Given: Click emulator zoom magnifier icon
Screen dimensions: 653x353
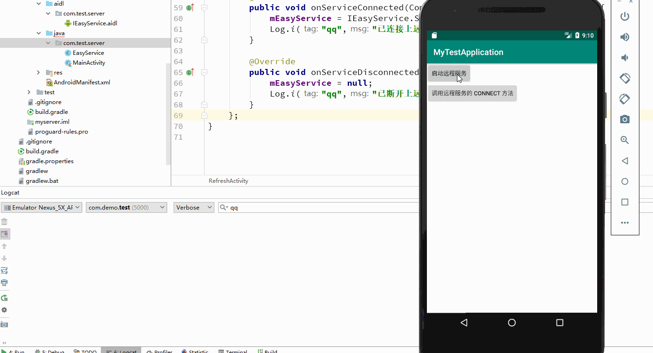Looking at the screenshot, I should coord(625,140).
